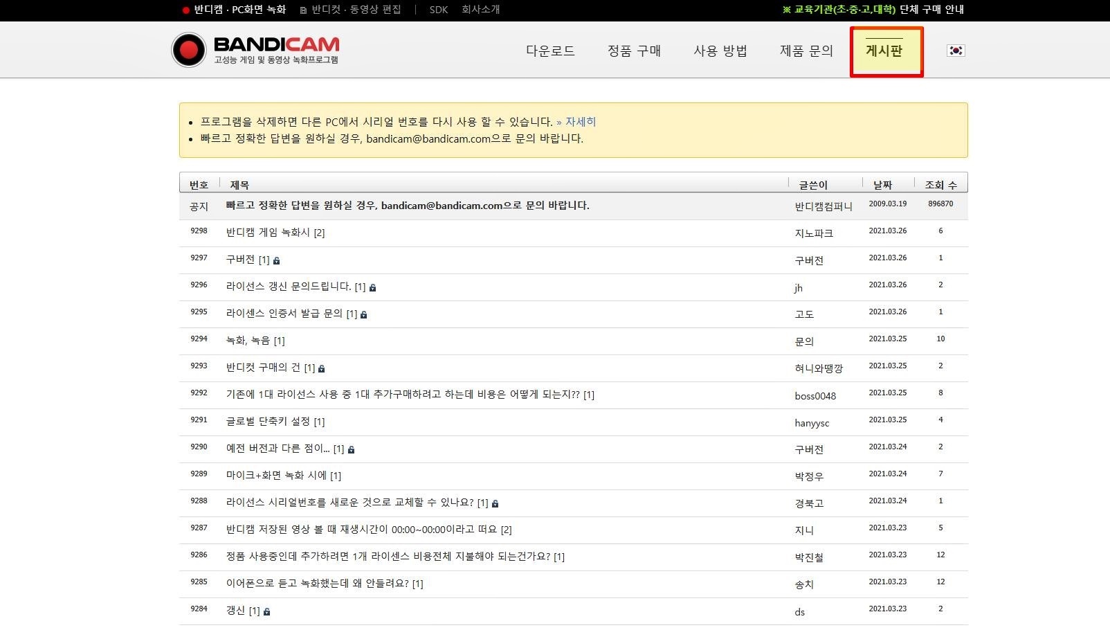Click the 조회 수 column header
1110x630 pixels.
(x=941, y=185)
